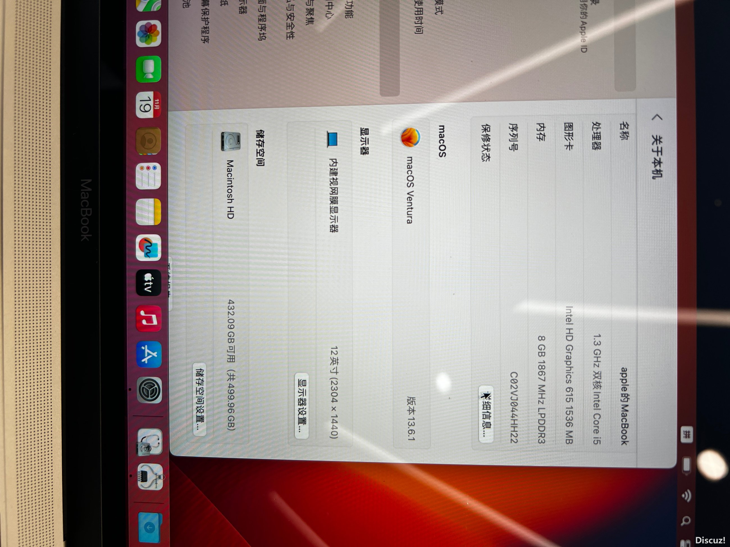This screenshot has width=730, height=547.
Task: Click '8 GB 1867 MHz LPDDR3' value
Action: (542, 390)
